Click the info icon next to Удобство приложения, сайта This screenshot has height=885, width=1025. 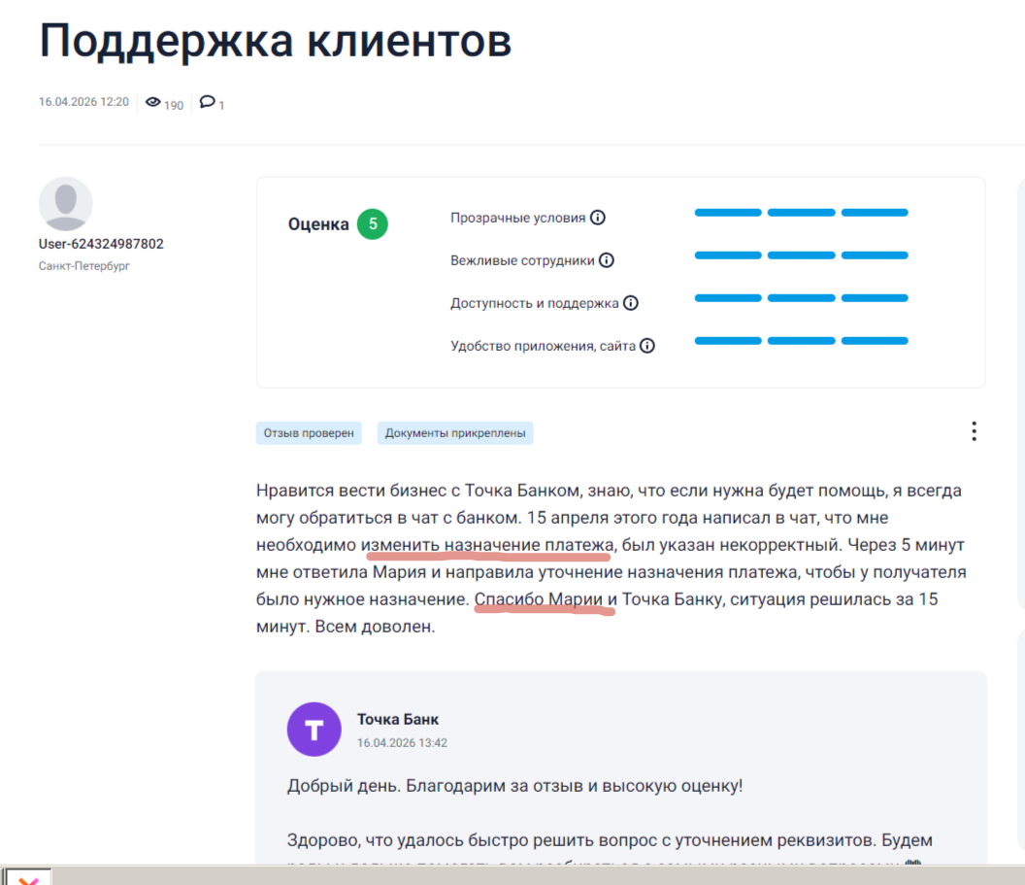[x=647, y=346]
